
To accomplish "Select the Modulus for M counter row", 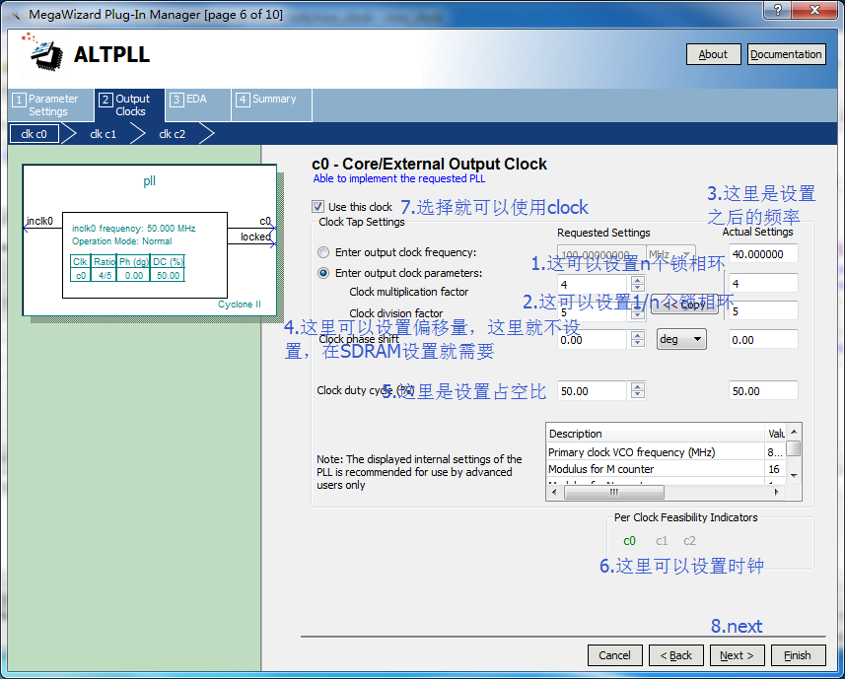I will (x=667, y=469).
